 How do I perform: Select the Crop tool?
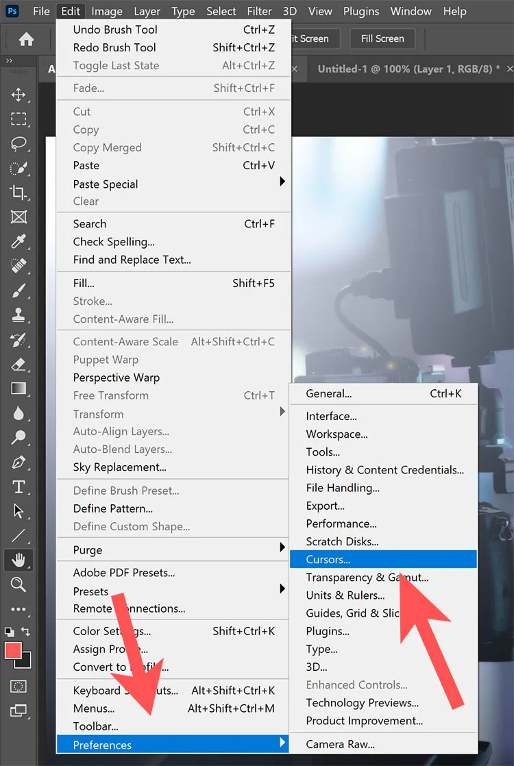(x=19, y=193)
